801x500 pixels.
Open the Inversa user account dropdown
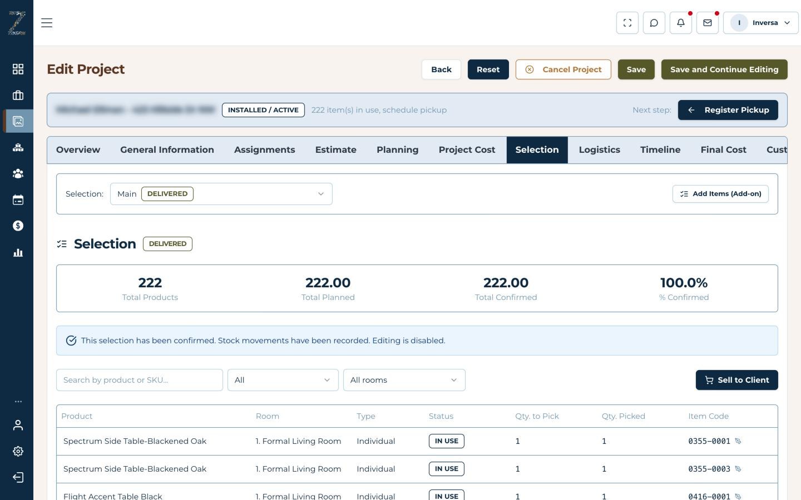tap(760, 23)
